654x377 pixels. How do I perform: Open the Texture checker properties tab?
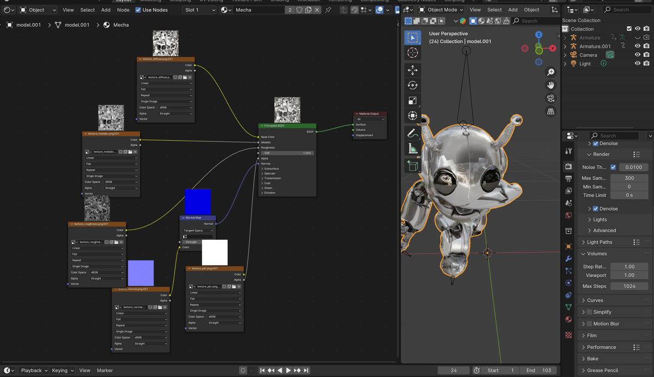point(569,335)
